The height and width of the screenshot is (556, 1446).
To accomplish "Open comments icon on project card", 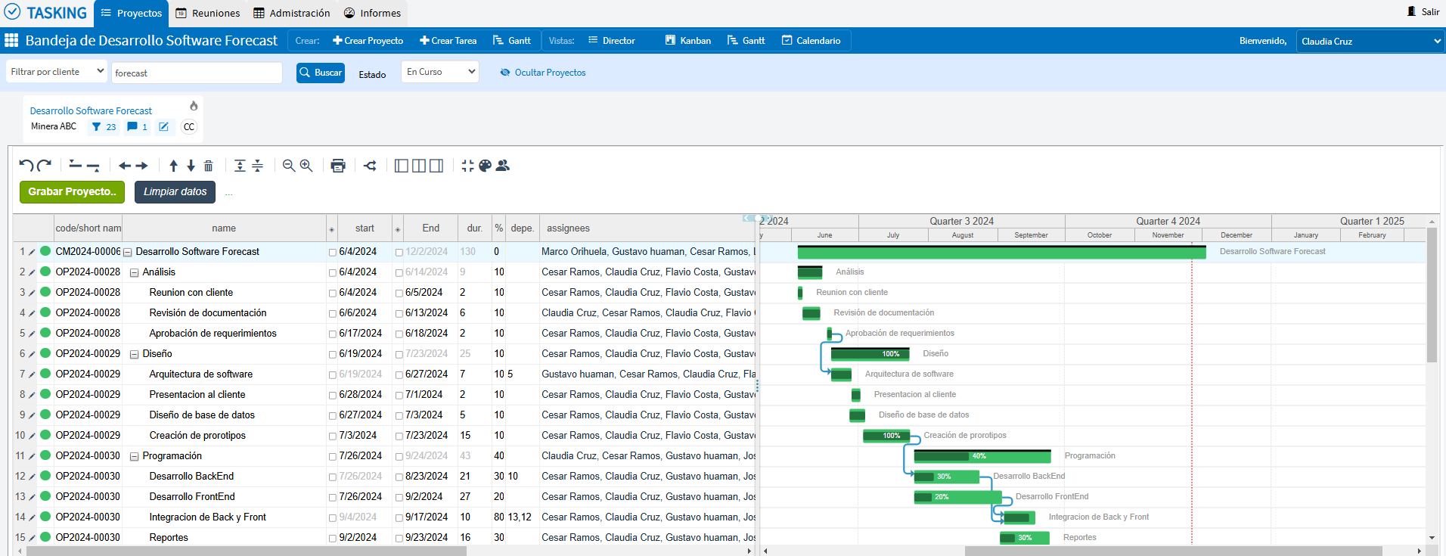I will [137, 127].
